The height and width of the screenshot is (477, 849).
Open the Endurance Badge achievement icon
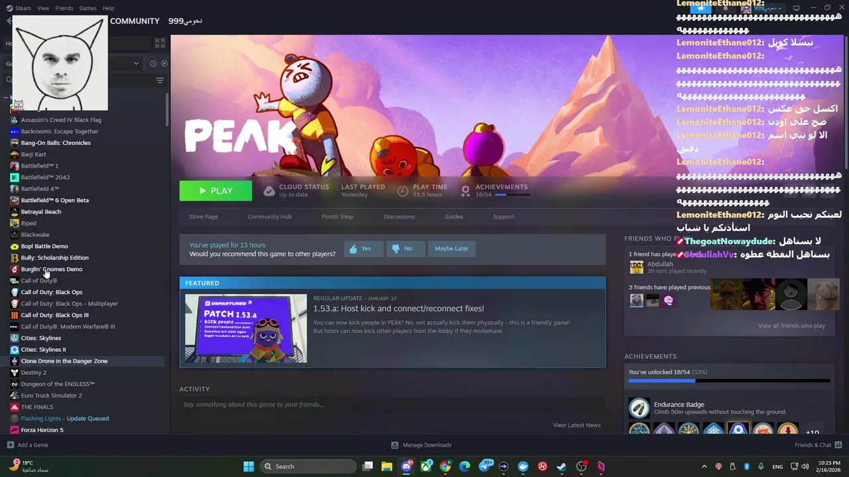point(639,407)
